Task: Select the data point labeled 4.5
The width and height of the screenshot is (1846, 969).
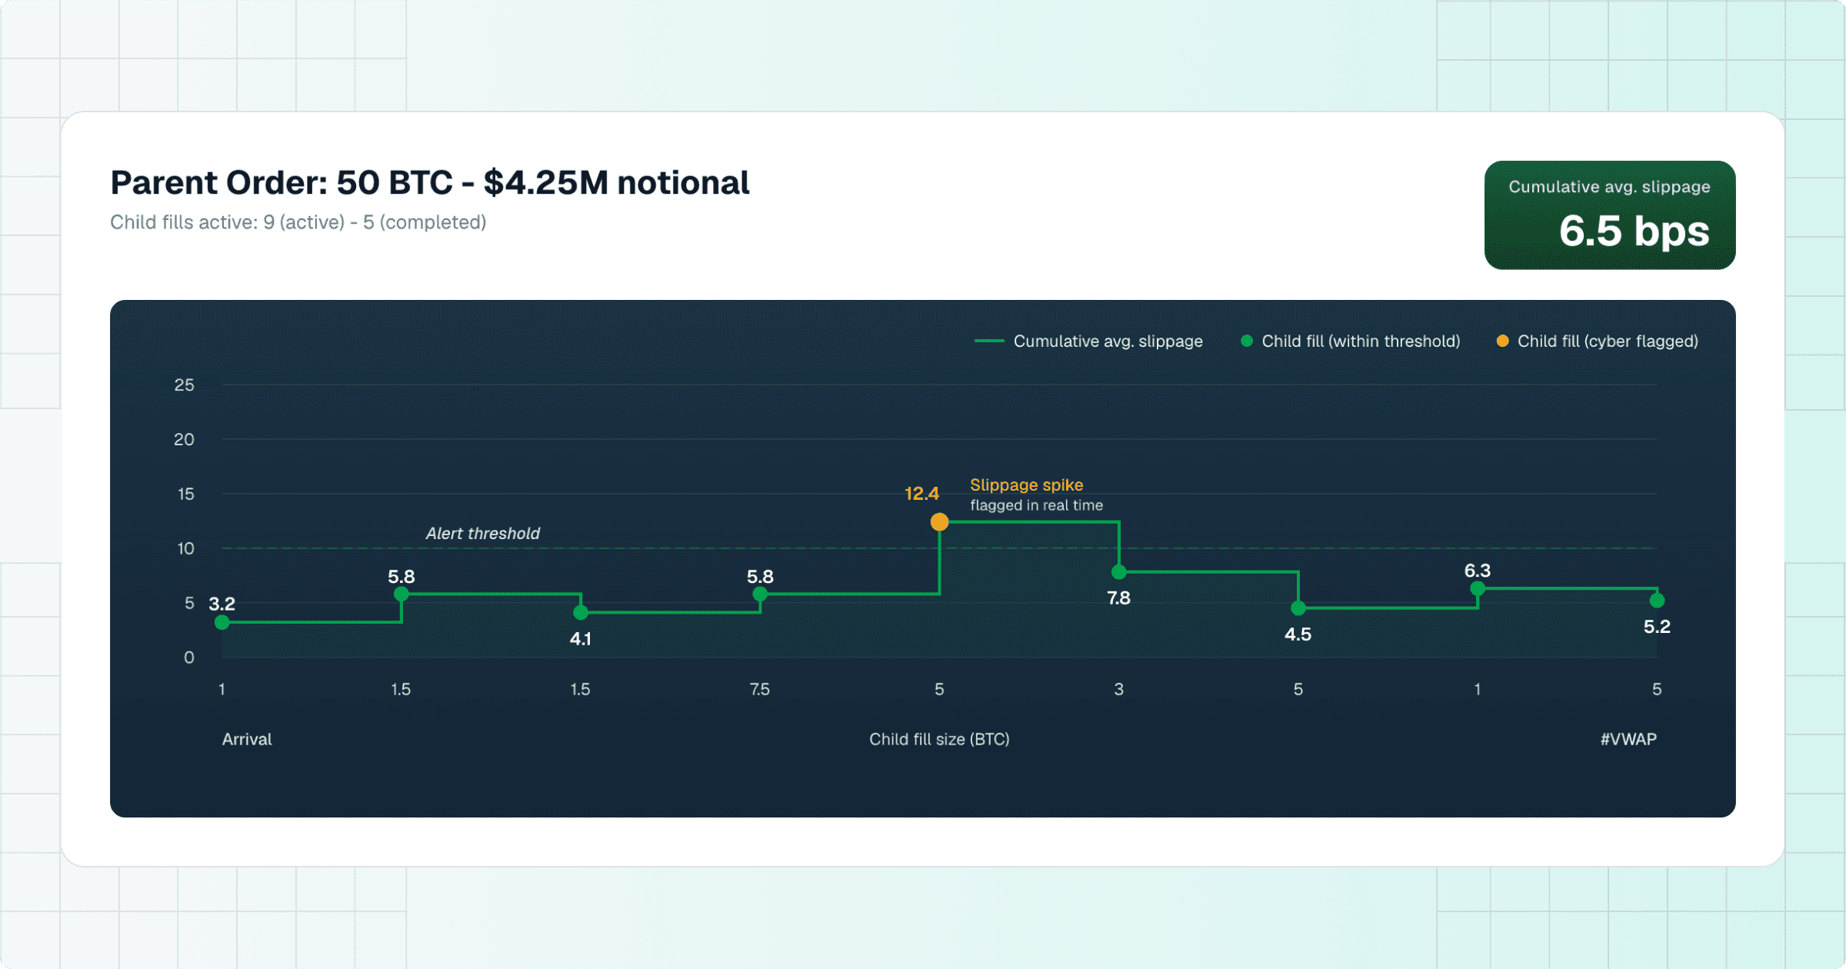Action: coord(1298,608)
